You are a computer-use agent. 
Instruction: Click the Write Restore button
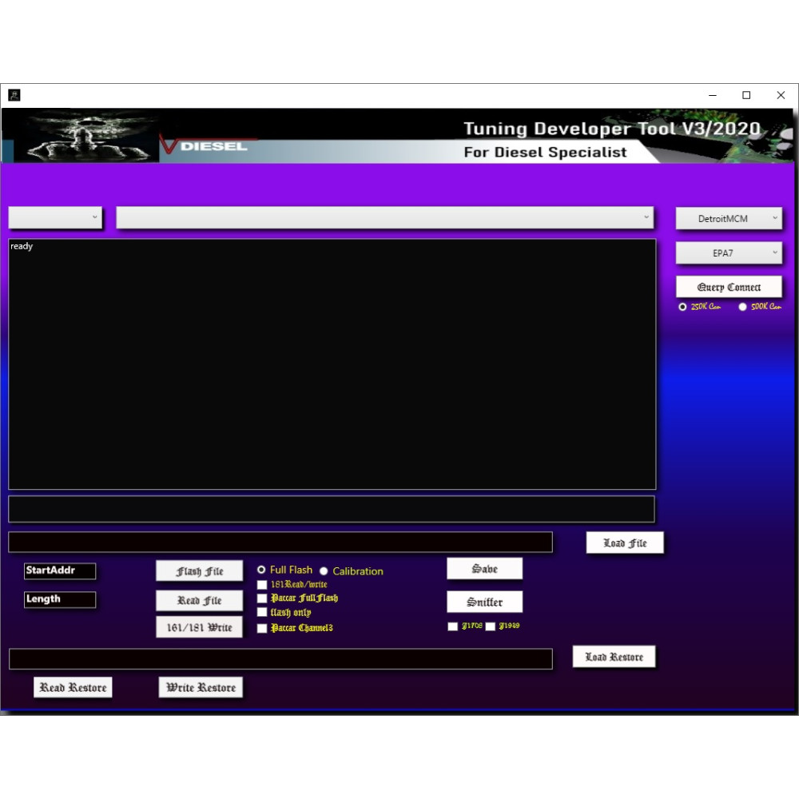click(200, 687)
